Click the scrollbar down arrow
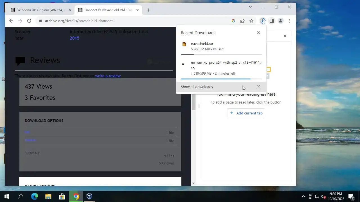 coord(193,183)
